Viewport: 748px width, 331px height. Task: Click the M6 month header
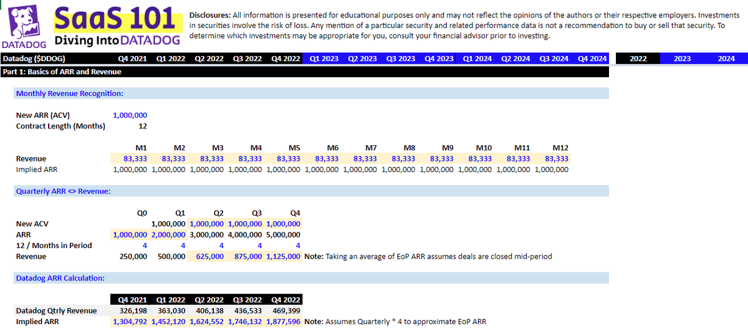pos(332,148)
